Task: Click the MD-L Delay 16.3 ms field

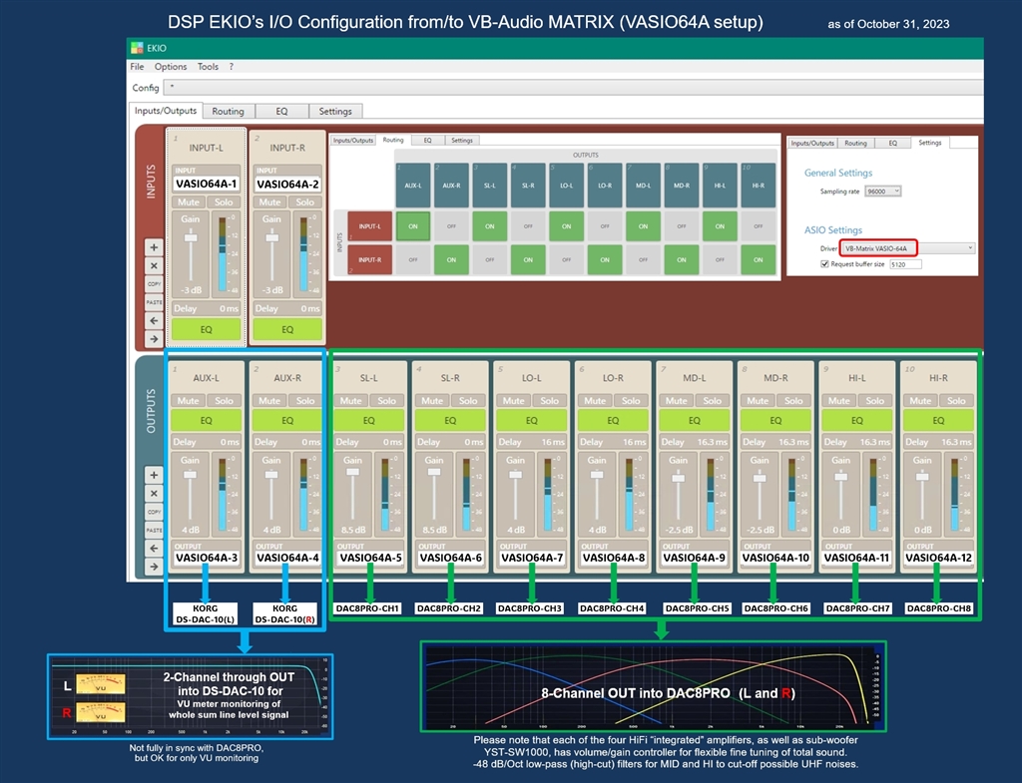Action: [x=695, y=442]
